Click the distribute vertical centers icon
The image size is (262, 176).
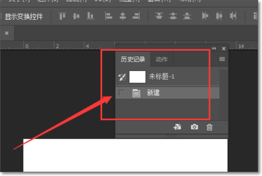click(x=173, y=16)
